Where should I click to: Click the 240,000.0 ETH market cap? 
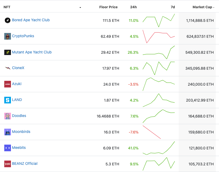201,84
